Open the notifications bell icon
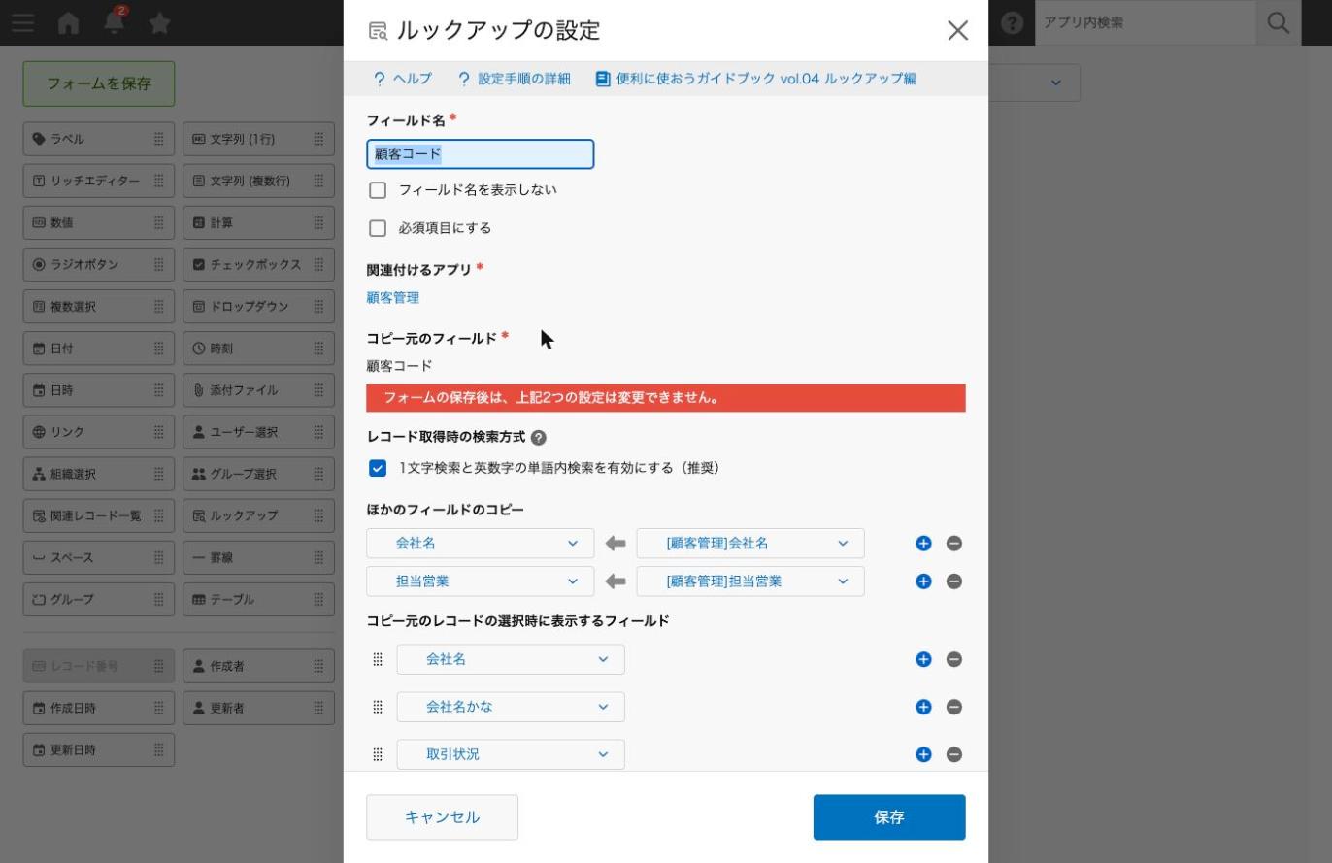 point(115,21)
